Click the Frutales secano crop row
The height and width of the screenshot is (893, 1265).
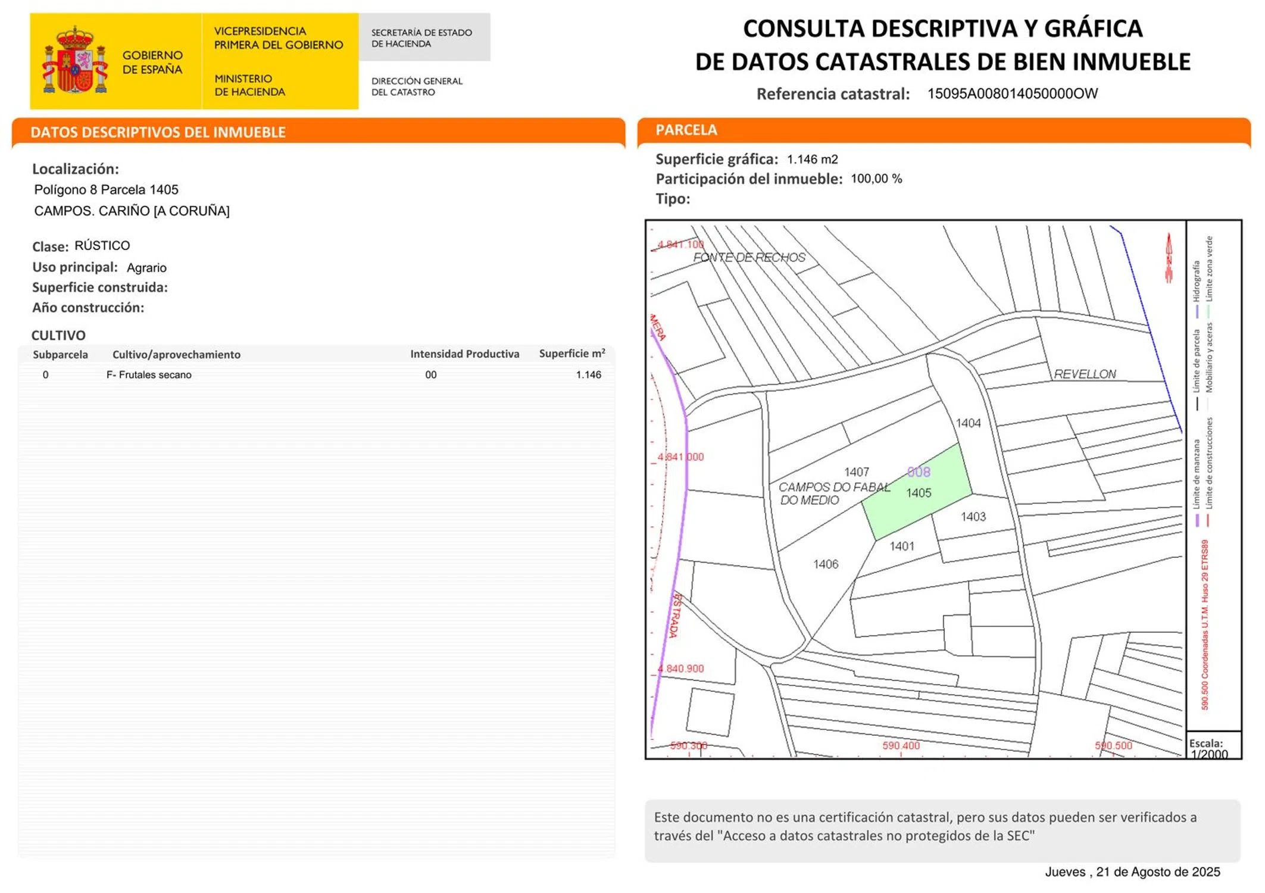click(149, 374)
